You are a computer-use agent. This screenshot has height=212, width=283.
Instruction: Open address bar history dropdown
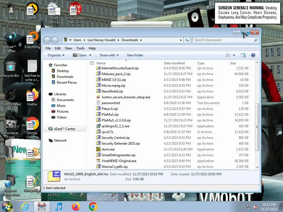(181, 40)
